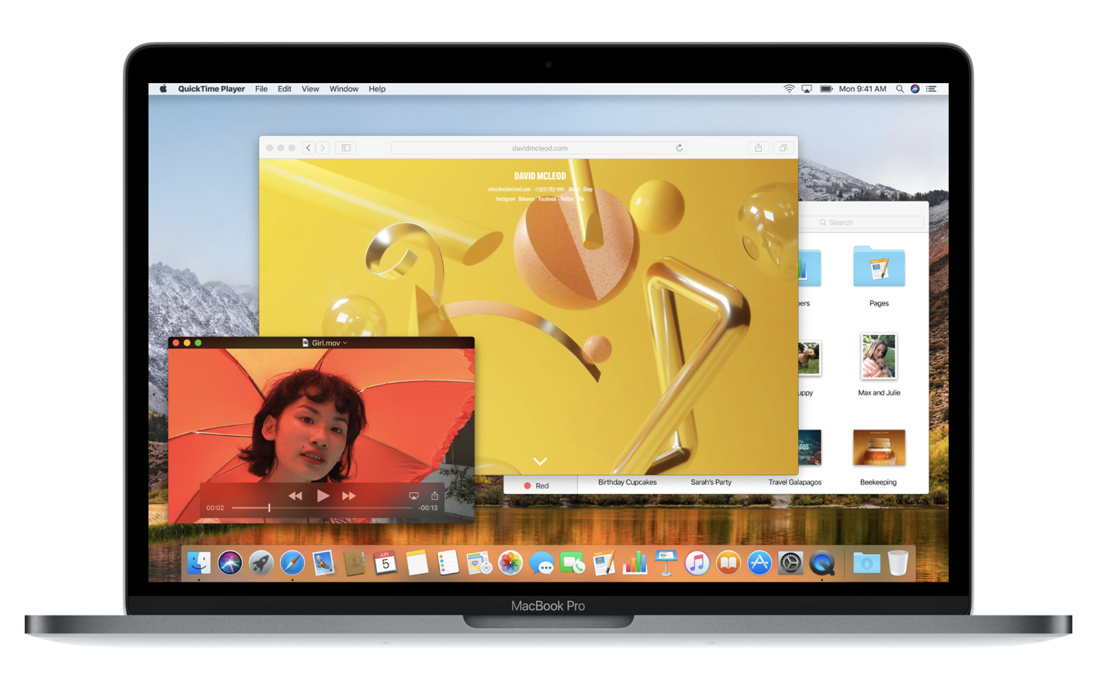Rewind the Girl.mov video
Image resolution: width=1100 pixels, height=680 pixels.
(295, 496)
